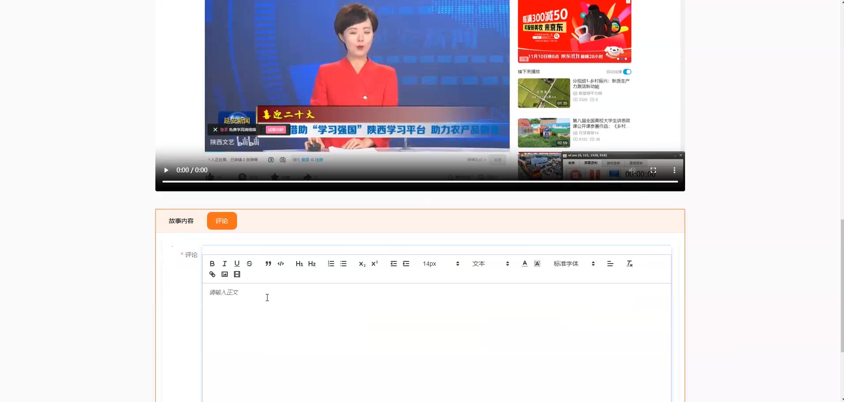The width and height of the screenshot is (844, 402).
Task: Click into the 请输入正文 comment text area
Action: pyautogui.click(x=437, y=342)
